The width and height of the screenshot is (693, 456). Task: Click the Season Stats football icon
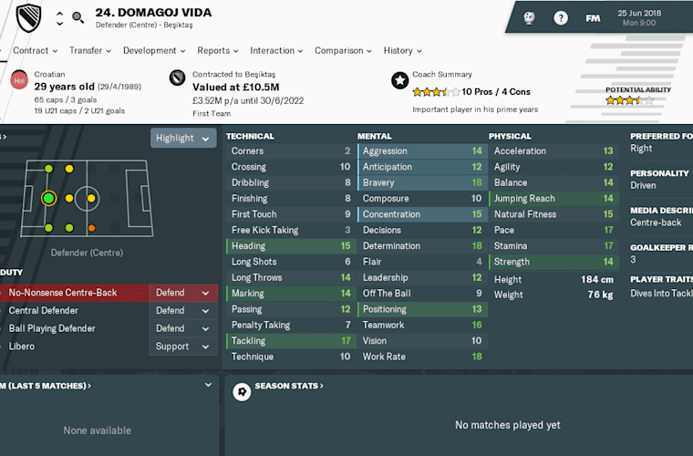(242, 392)
